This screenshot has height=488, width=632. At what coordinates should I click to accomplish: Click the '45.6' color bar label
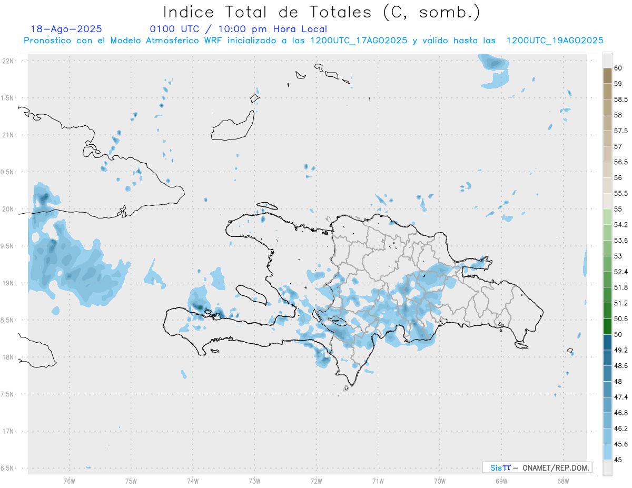point(621,444)
